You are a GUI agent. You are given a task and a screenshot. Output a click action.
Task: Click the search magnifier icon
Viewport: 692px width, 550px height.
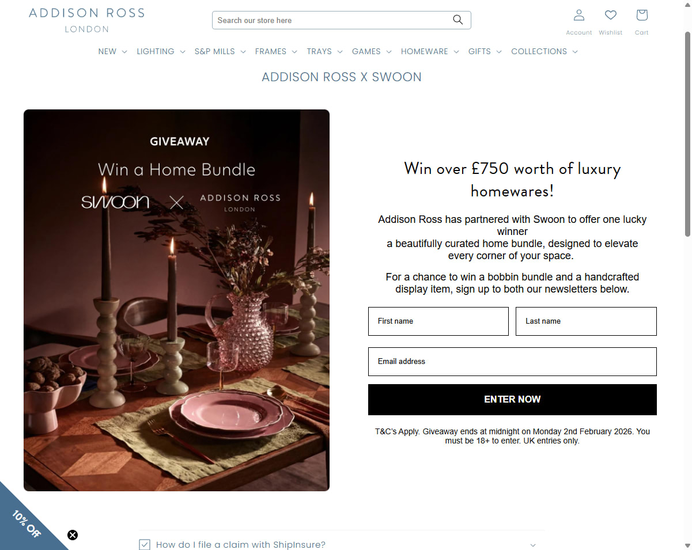coord(457,20)
